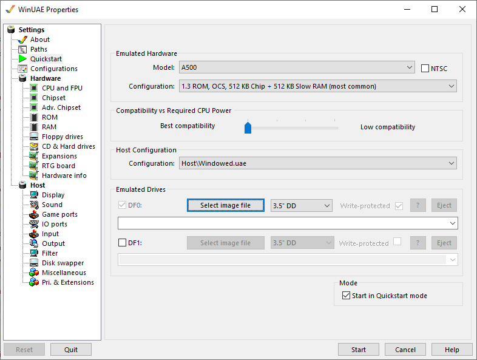Toggle DF0 Write-protected checkbox

399,206
